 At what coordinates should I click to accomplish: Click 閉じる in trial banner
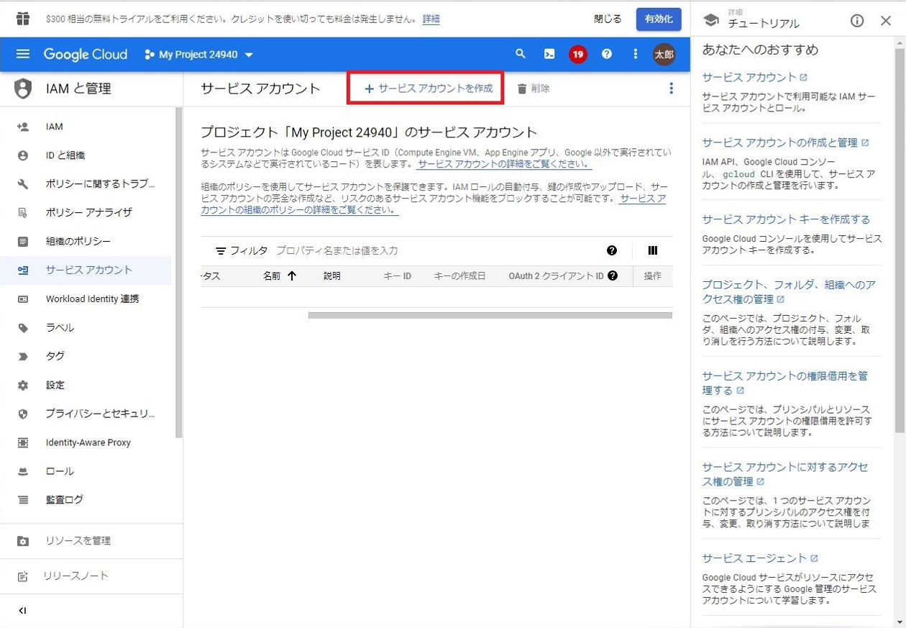pyautogui.click(x=608, y=19)
